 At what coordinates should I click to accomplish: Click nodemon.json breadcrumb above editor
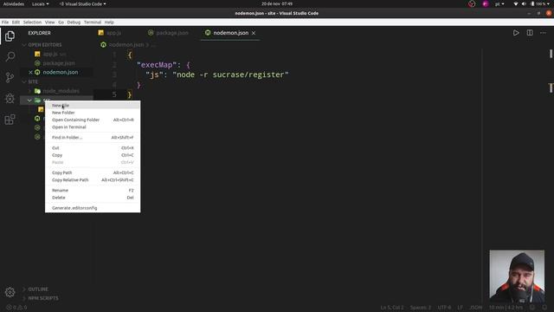click(126, 45)
